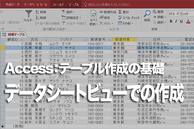Run フィルターの実行 toggle filter

74,23
